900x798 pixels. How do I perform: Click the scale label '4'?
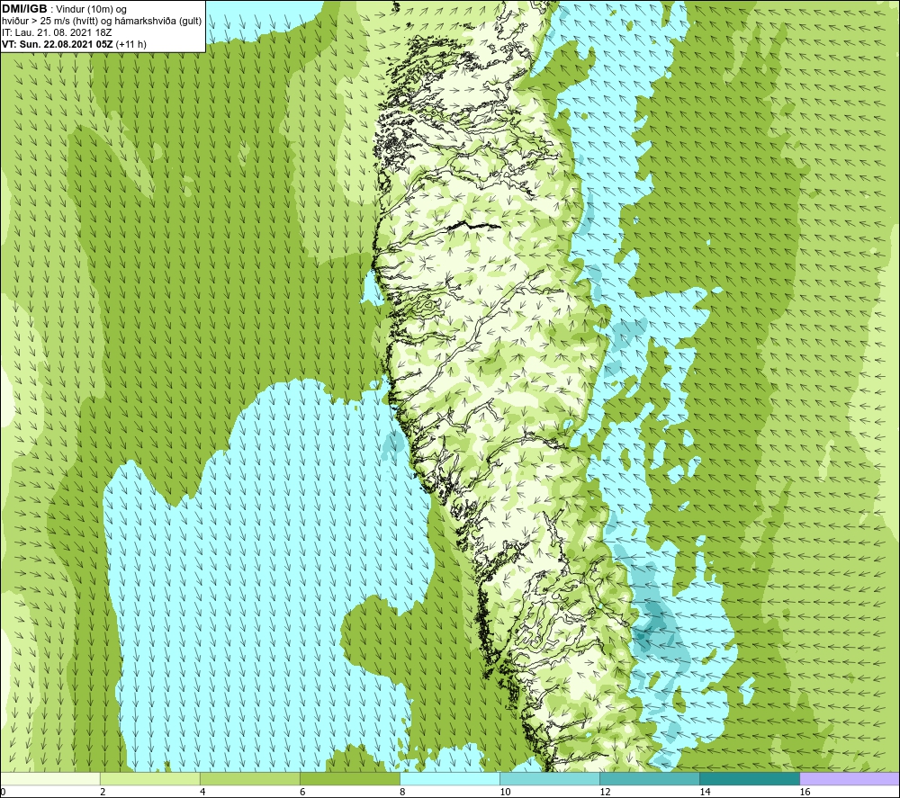[202, 793]
